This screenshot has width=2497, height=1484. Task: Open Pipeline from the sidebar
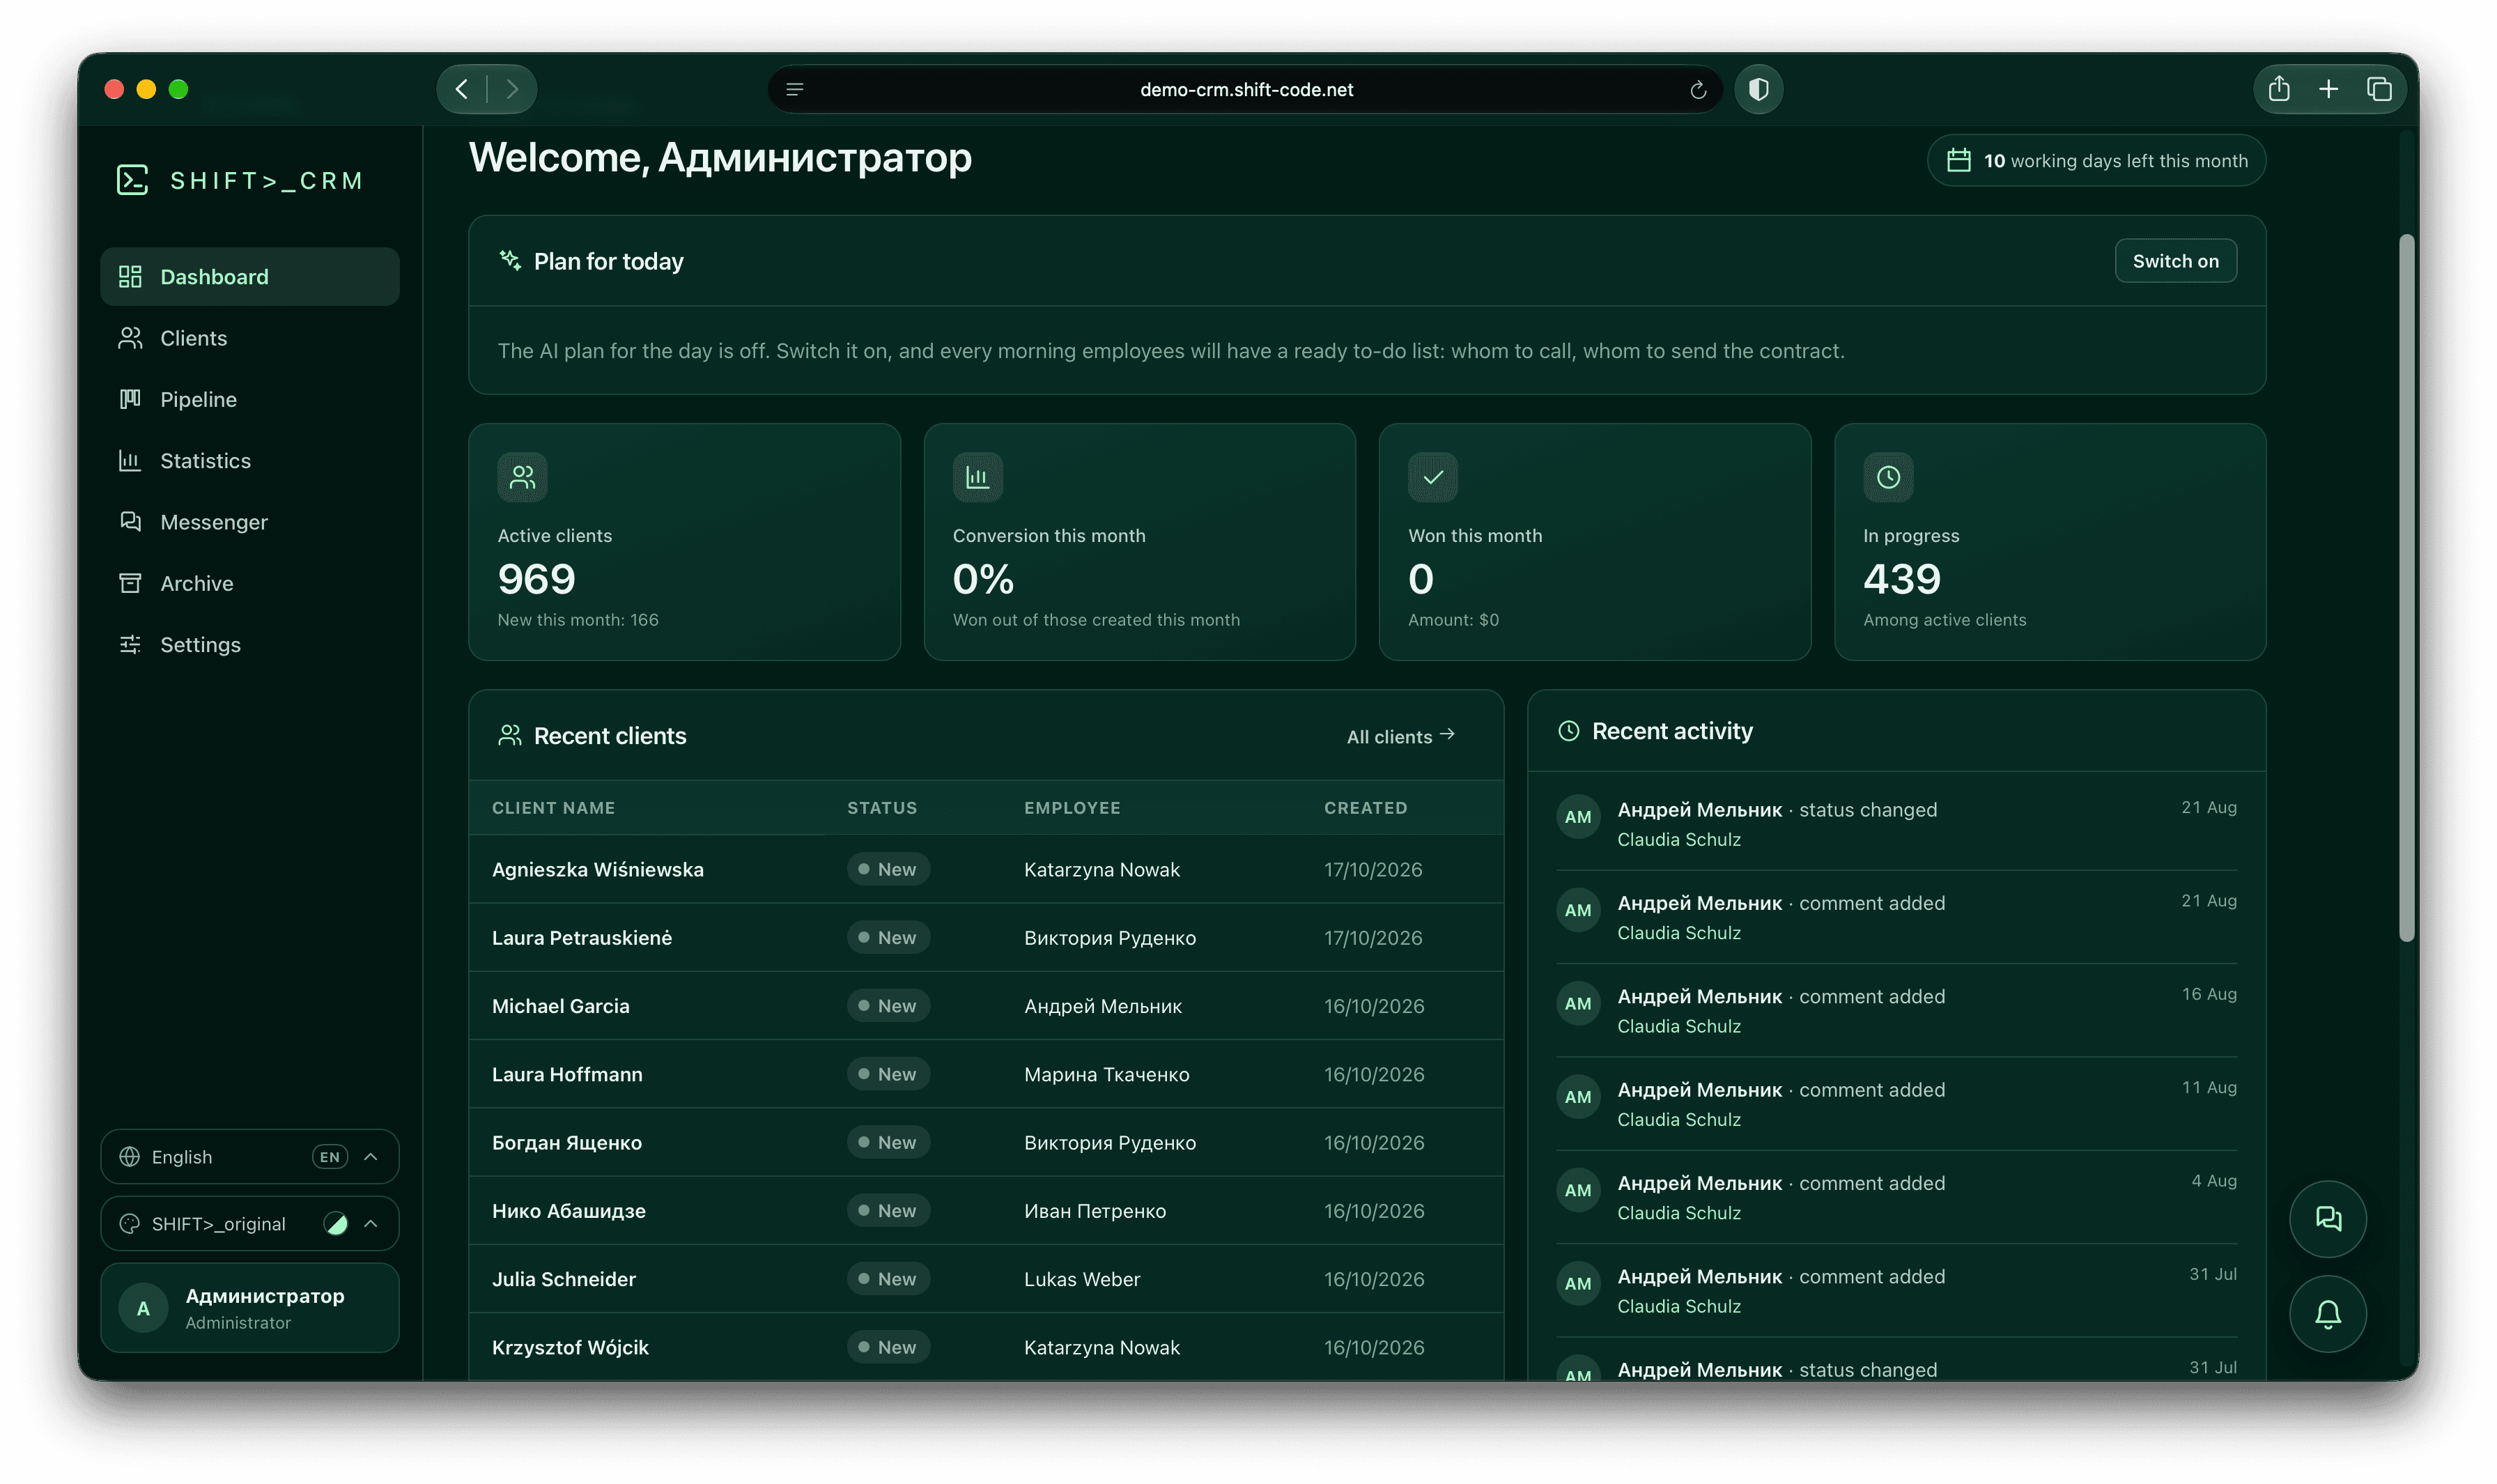click(x=250, y=399)
